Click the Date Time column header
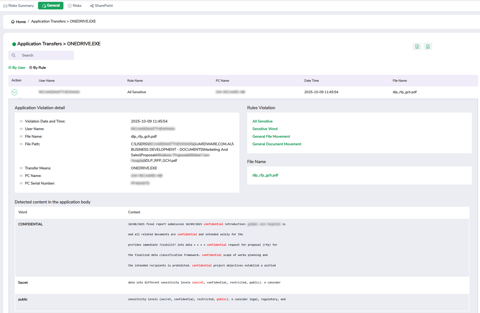This screenshot has height=313, width=480. 311,81
